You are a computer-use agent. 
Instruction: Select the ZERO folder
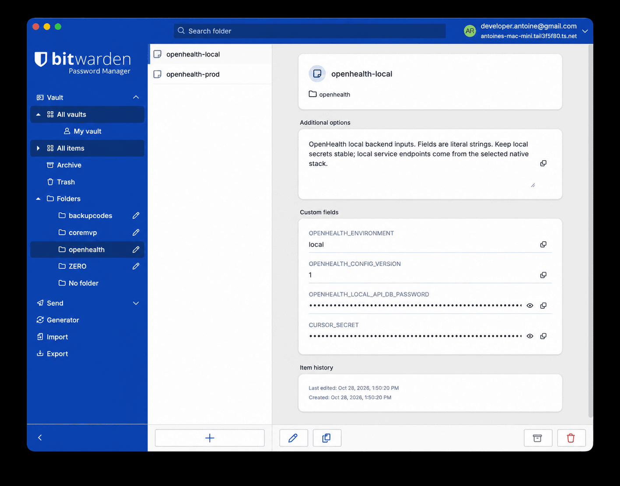[x=77, y=266]
